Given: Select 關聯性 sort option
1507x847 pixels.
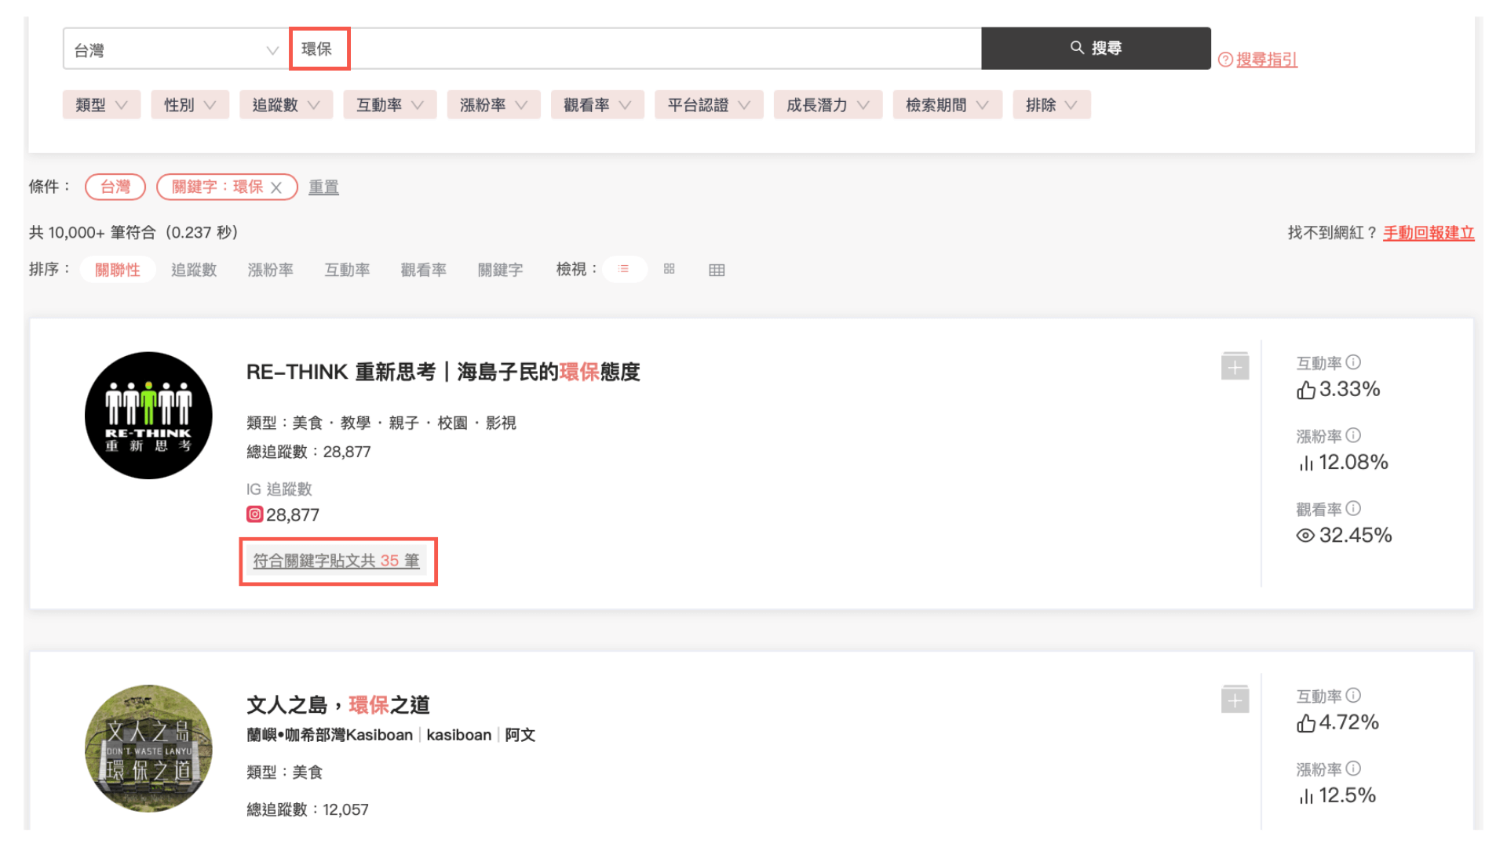Looking at the screenshot, I should pyautogui.click(x=117, y=270).
